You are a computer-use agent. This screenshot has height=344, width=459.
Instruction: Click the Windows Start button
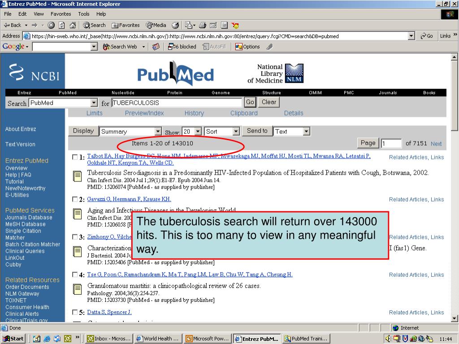pyautogui.click(x=13, y=339)
